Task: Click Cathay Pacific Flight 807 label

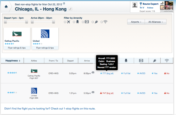Action: (34, 77)
